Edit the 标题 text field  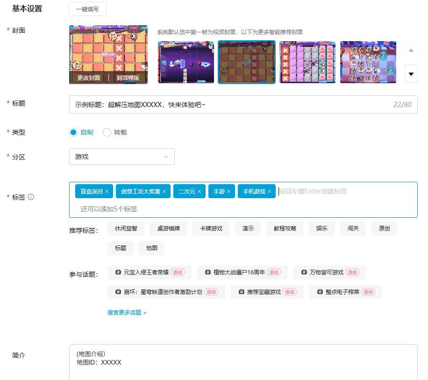coord(243,105)
